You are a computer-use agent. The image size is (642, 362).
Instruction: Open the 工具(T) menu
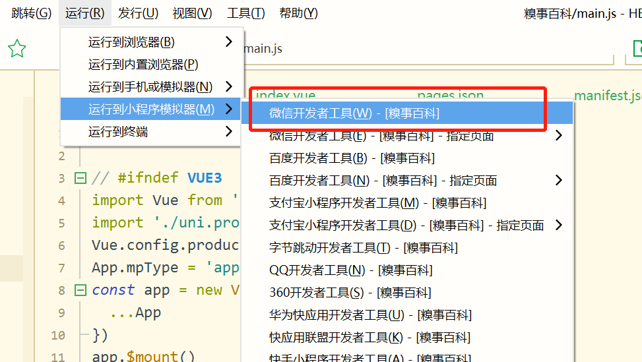pos(245,13)
